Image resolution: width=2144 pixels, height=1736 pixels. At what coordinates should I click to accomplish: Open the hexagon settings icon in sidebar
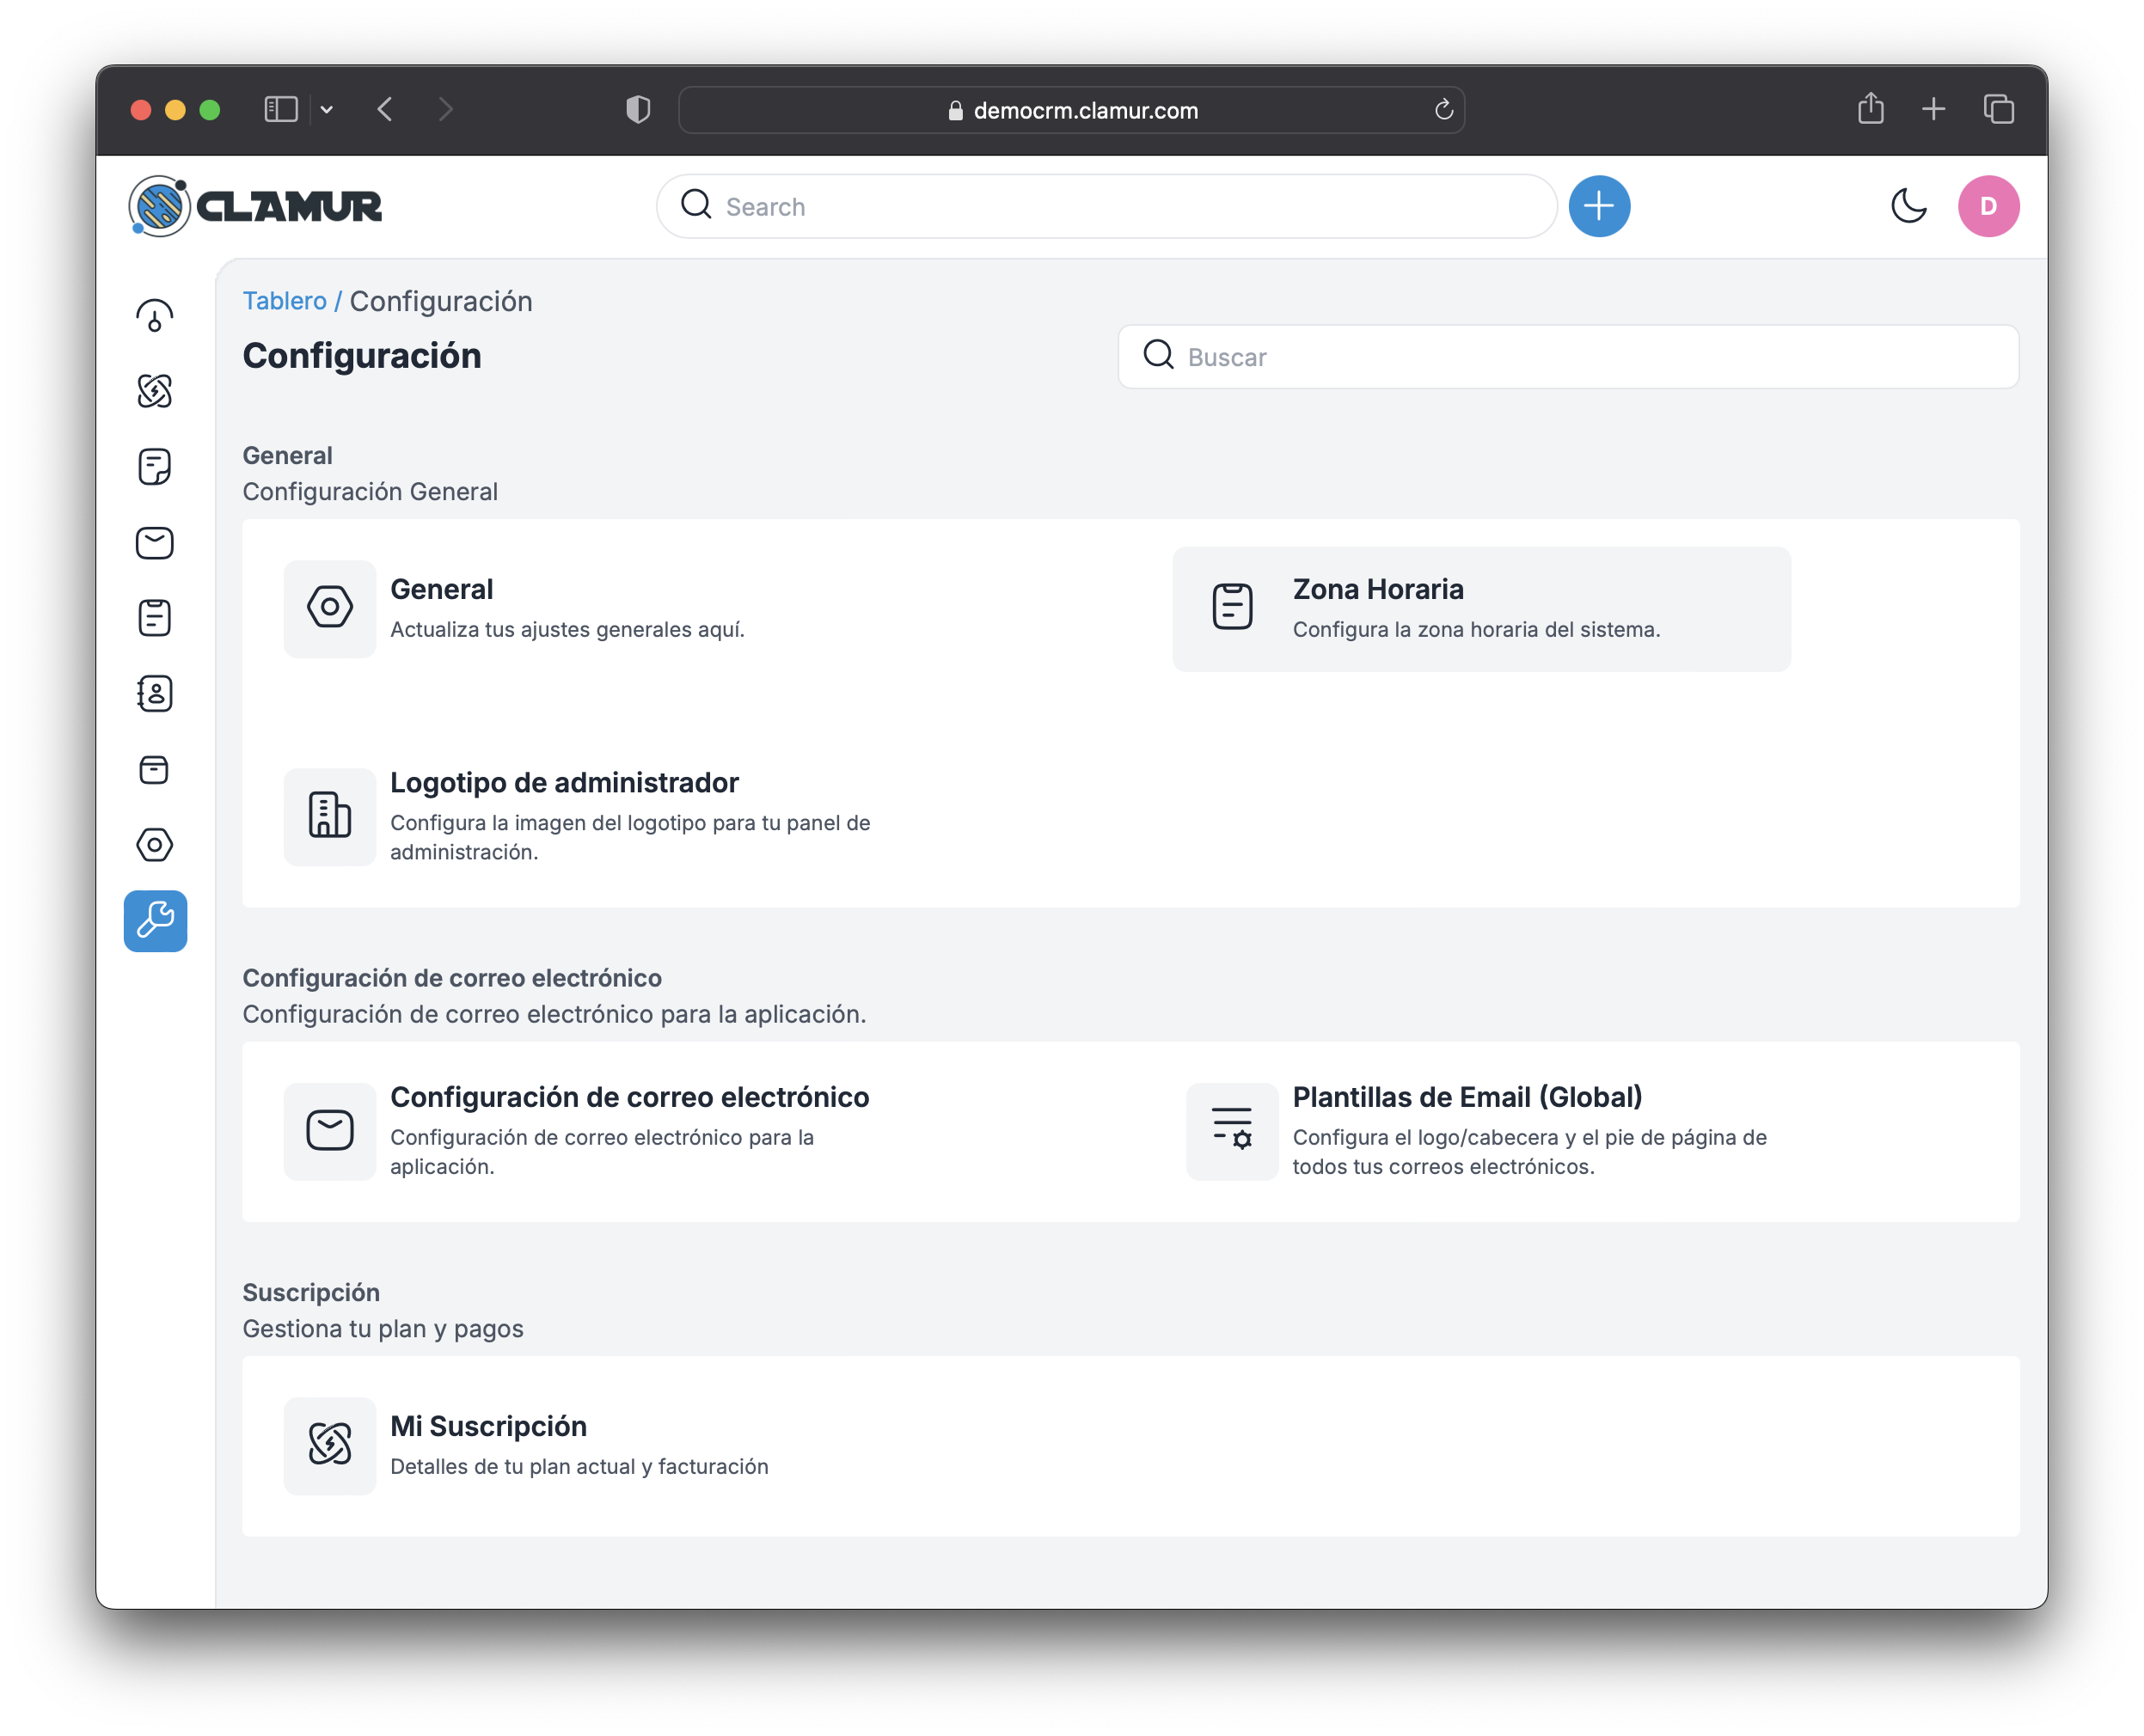[x=154, y=845]
